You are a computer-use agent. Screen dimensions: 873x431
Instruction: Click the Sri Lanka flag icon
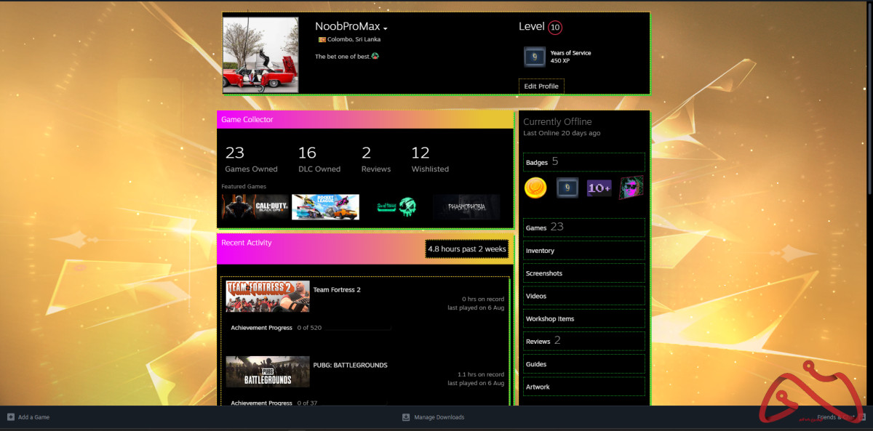point(322,39)
